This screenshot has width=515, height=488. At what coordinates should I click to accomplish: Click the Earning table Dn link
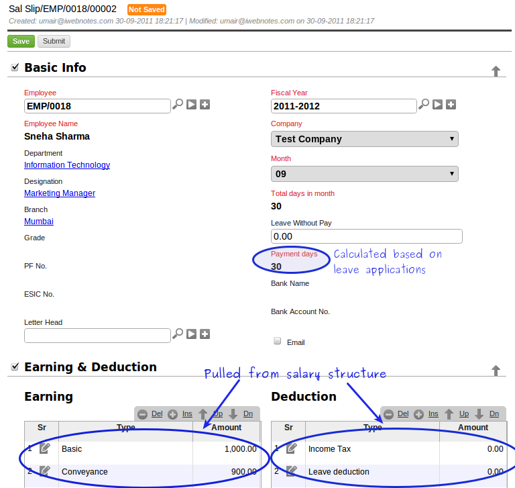tap(248, 413)
